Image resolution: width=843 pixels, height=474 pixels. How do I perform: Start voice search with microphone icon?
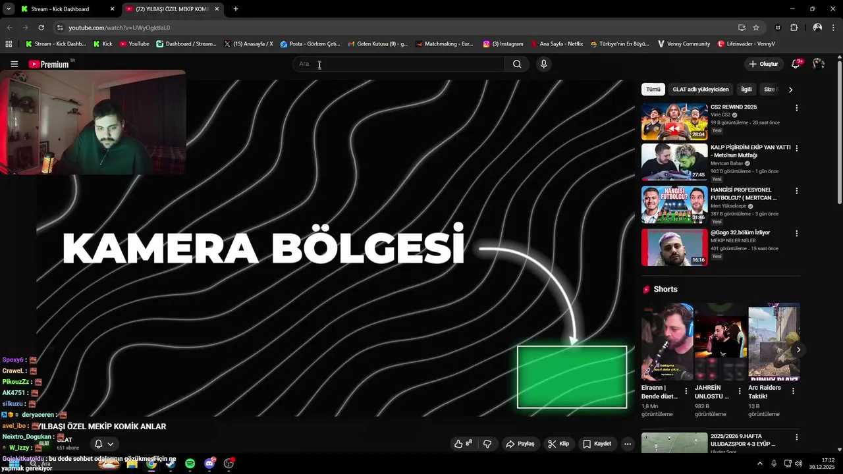(543, 64)
